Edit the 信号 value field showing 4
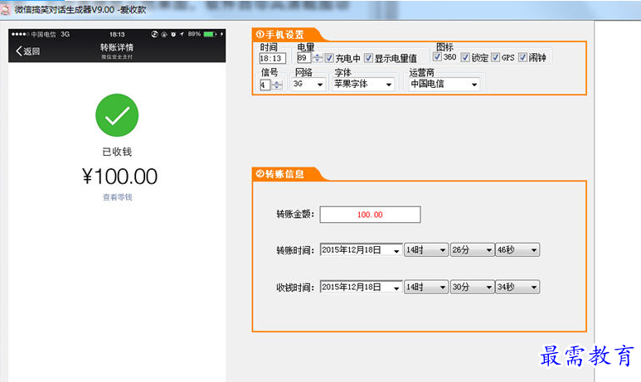641x382 pixels. (265, 85)
